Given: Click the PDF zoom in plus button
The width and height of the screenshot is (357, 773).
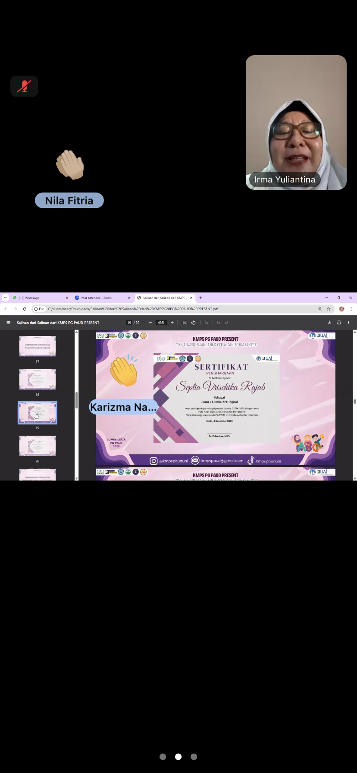Looking at the screenshot, I should (x=172, y=323).
